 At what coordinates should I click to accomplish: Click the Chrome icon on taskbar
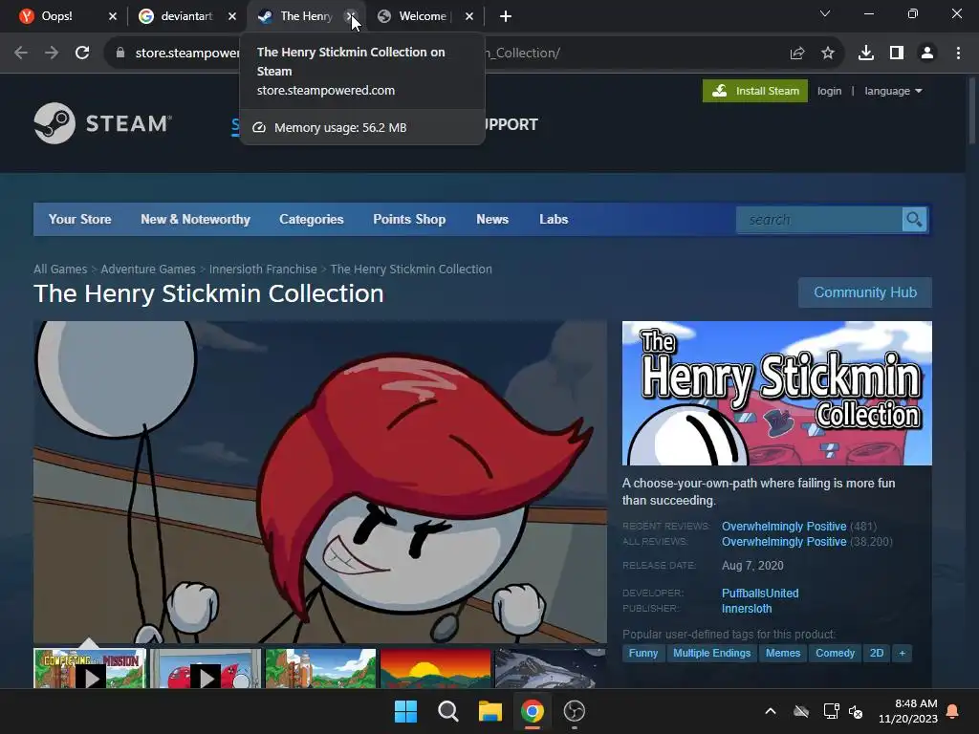coord(532,711)
